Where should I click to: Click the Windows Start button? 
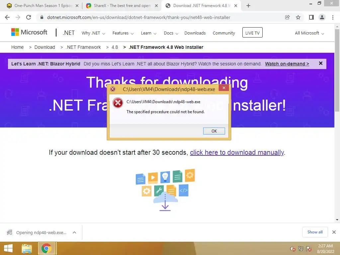point(8,248)
